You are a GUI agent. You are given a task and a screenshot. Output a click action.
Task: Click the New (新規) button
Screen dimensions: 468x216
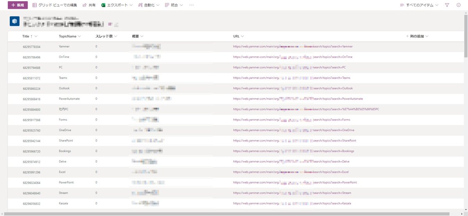pos(18,5)
